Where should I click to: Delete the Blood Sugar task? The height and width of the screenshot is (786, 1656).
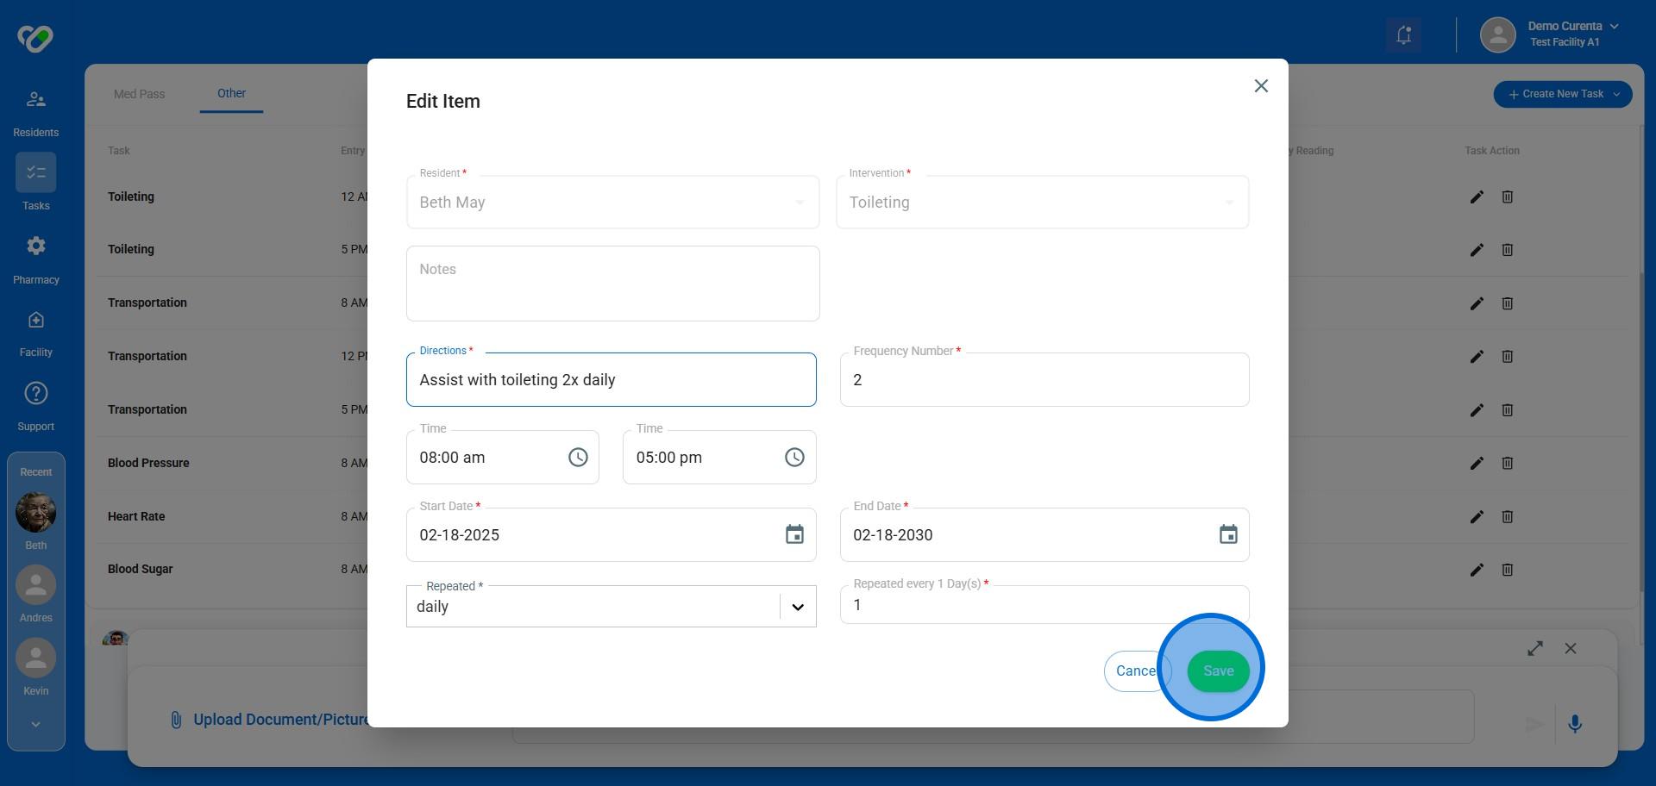click(x=1507, y=570)
